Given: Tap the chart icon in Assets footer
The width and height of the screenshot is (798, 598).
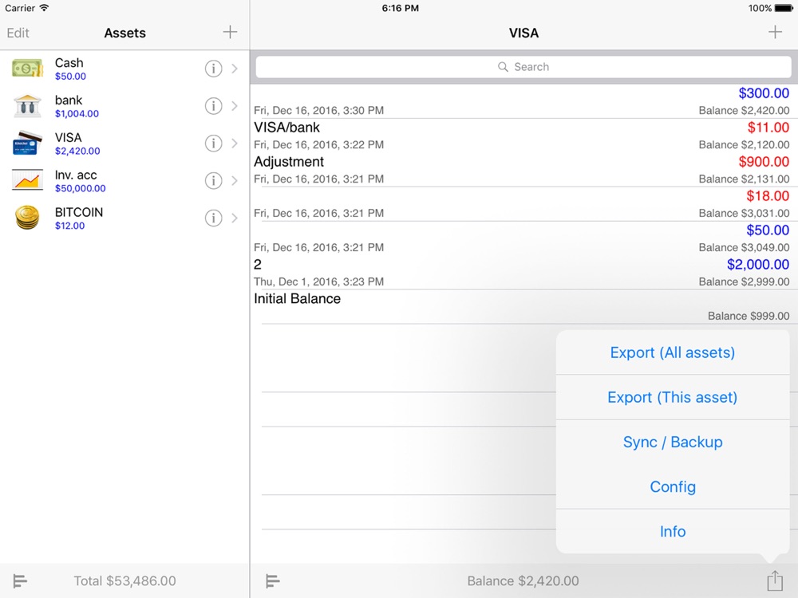Looking at the screenshot, I should (x=20, y=580).
